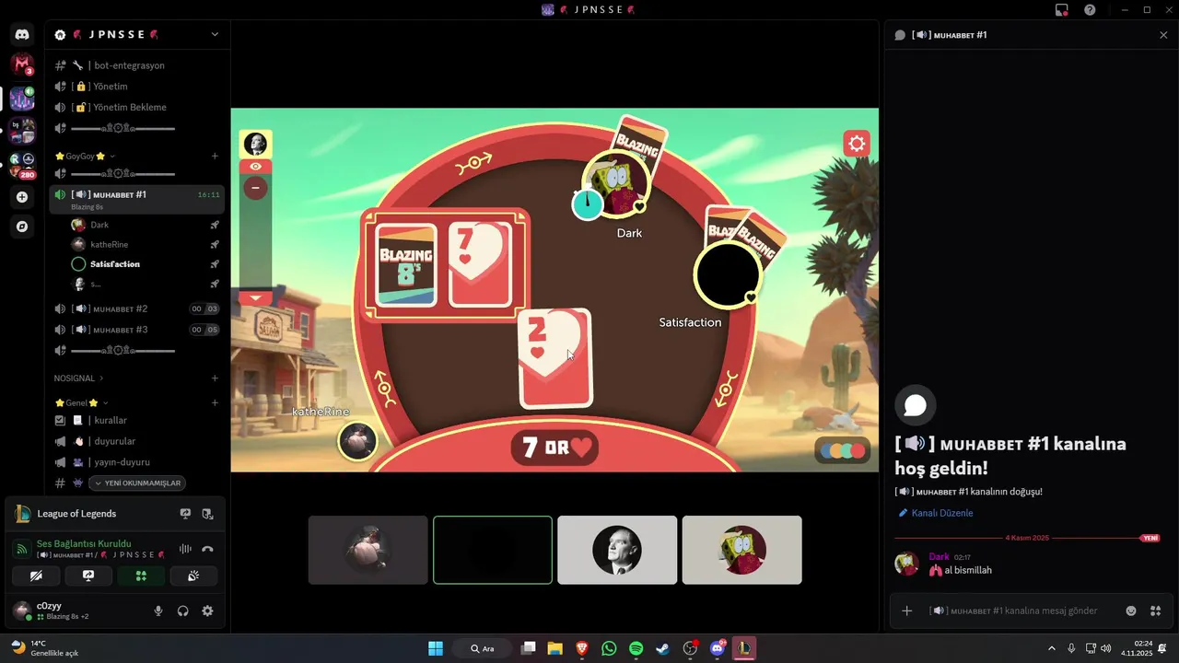Open Discord direct messages home
The image size is (1179, 663).
click(22, 35)
